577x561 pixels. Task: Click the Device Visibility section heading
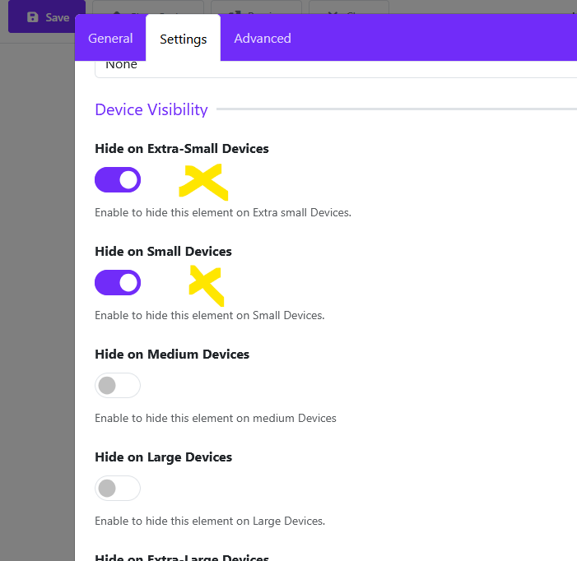pos(151,109)
